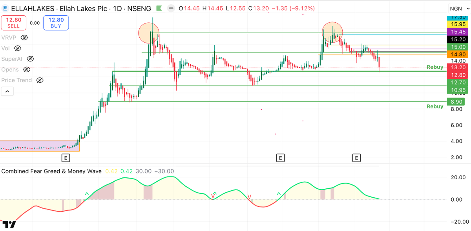Click the first green caret buy signal
The image size is (471, 231).
point(87,194)
